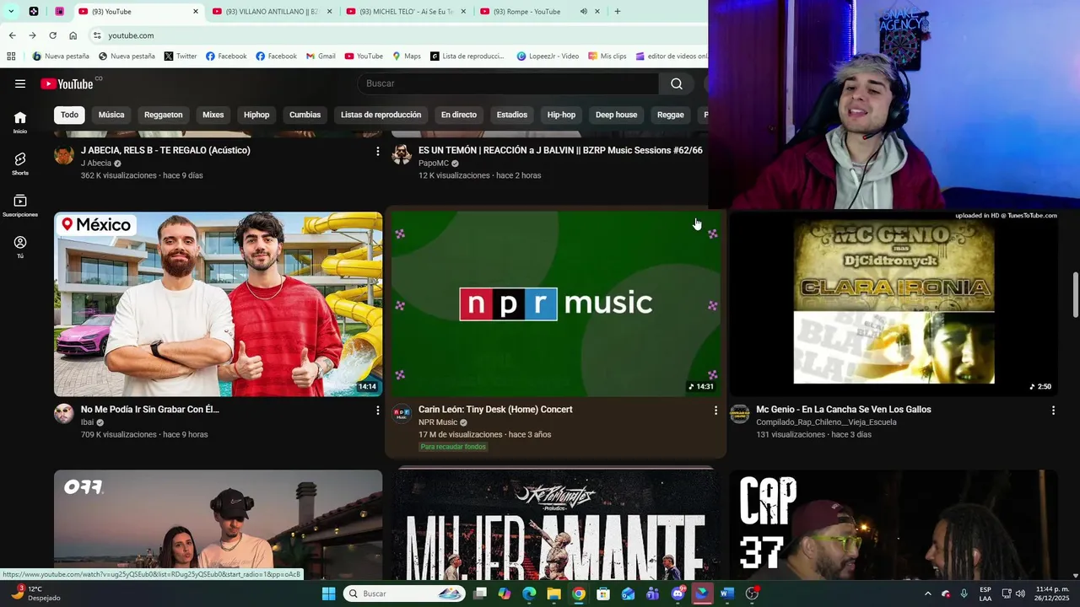Open the Maps bookmark
This screenshot has width=1080, height=607.
pyautogui.click(x=406, y=56)
